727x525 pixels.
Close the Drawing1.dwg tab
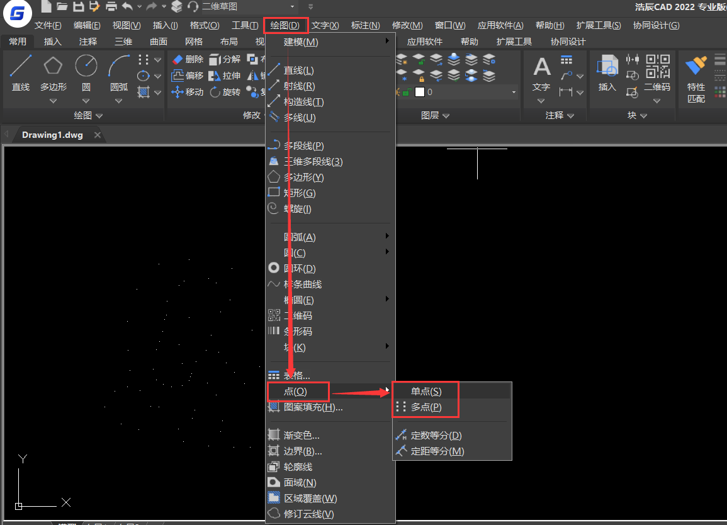pyautogui.click(x=98, y=135)
